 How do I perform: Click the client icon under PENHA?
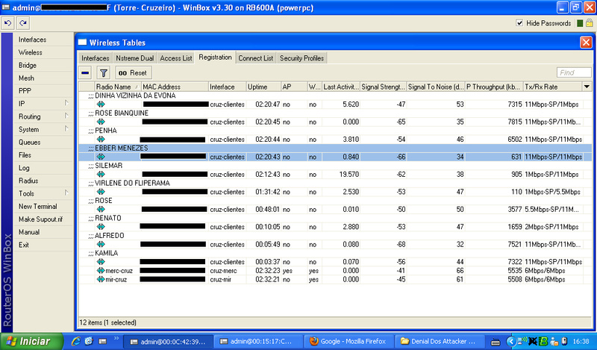tap(101, 140)
